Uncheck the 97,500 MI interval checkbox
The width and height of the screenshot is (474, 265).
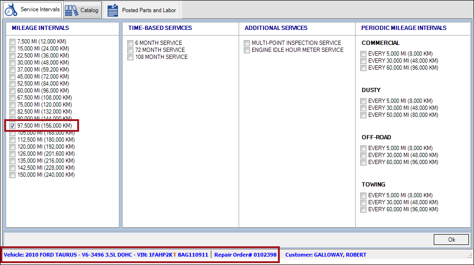coord(12,126)
